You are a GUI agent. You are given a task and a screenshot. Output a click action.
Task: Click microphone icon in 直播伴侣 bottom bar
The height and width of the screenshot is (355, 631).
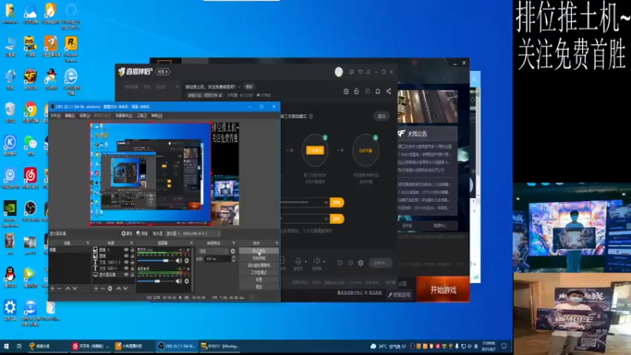point(298,261)
